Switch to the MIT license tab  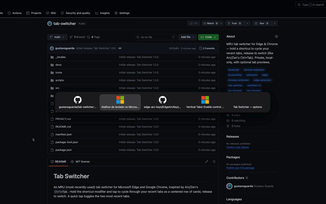[80, 162]
